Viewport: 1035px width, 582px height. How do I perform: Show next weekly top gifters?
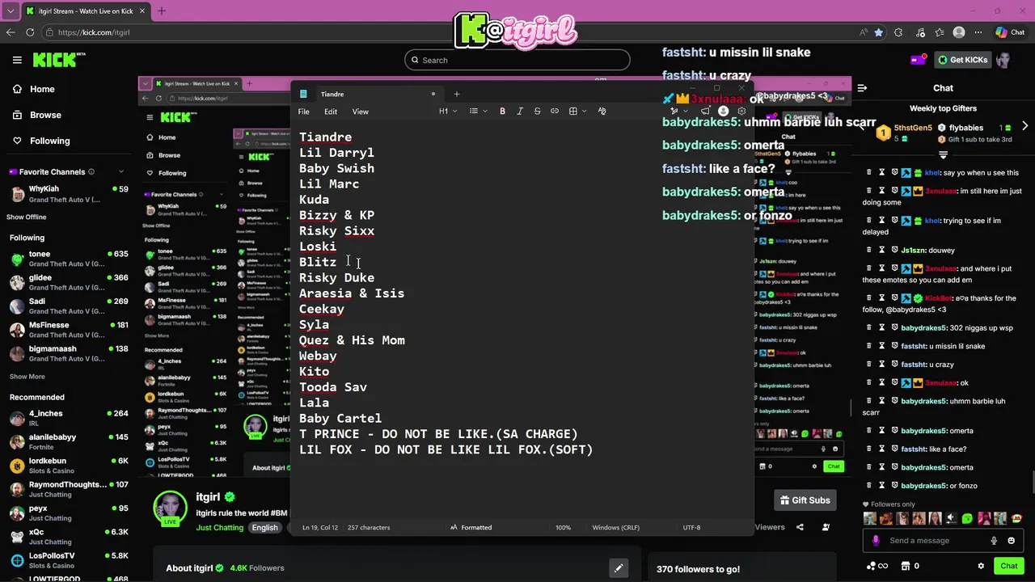pos(1024,126)
